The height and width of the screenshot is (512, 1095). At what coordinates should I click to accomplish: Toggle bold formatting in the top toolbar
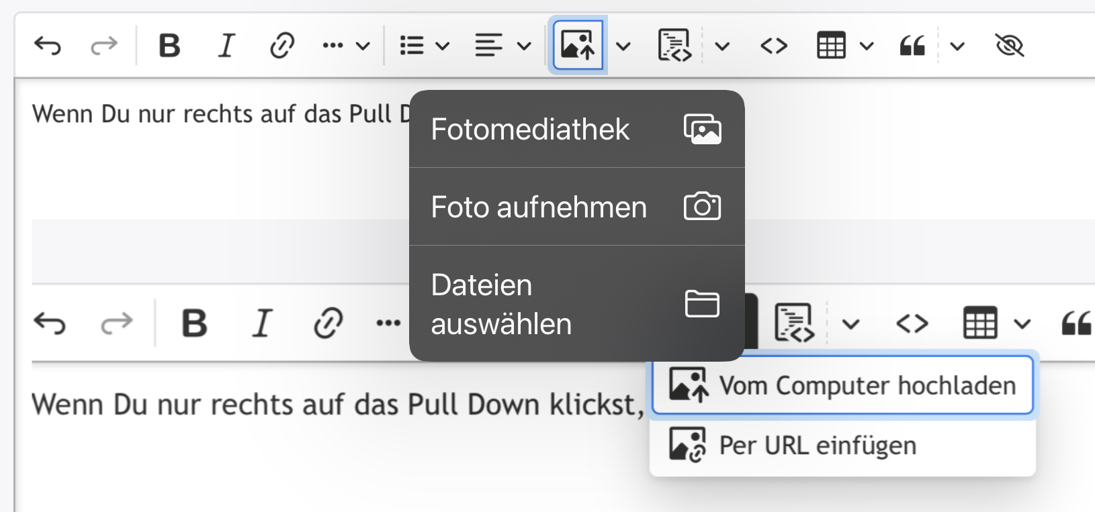pyautogui.click(x=169, y=46)
